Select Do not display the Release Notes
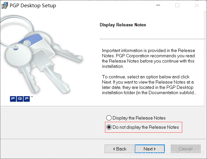 pos(142,127)
